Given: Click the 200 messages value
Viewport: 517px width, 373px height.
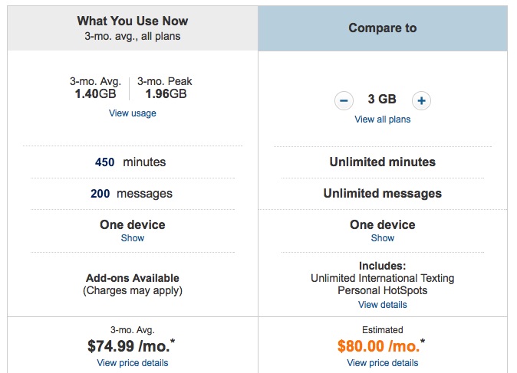Looking at the screenshot, I should coord(132,194).
